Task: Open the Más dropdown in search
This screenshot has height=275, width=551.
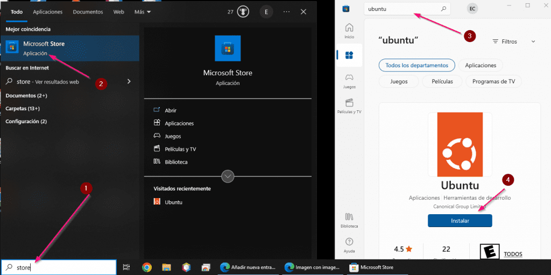Action: pyautogui.click(x=143, y=12)
